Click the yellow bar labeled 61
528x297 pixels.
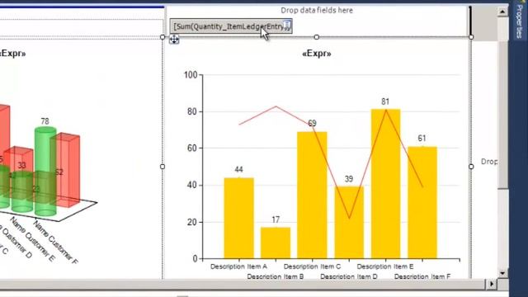click(x=422, y=203)
